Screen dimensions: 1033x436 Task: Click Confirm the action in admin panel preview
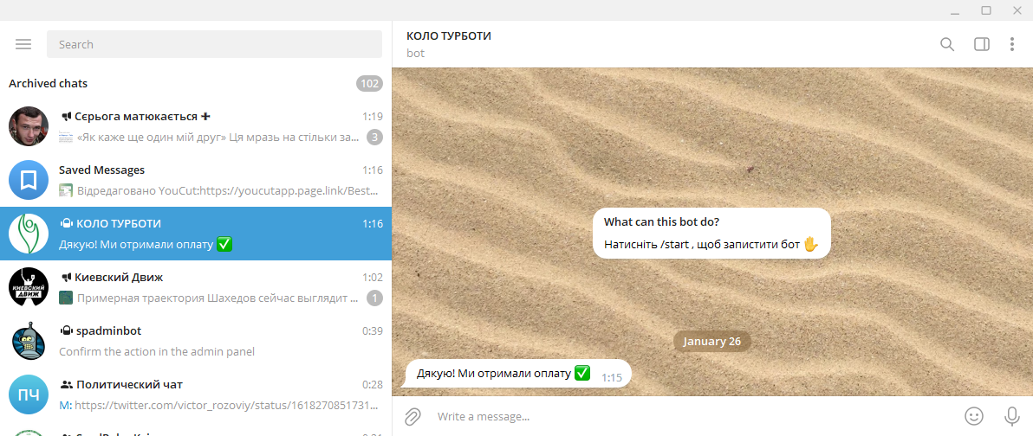157,351
